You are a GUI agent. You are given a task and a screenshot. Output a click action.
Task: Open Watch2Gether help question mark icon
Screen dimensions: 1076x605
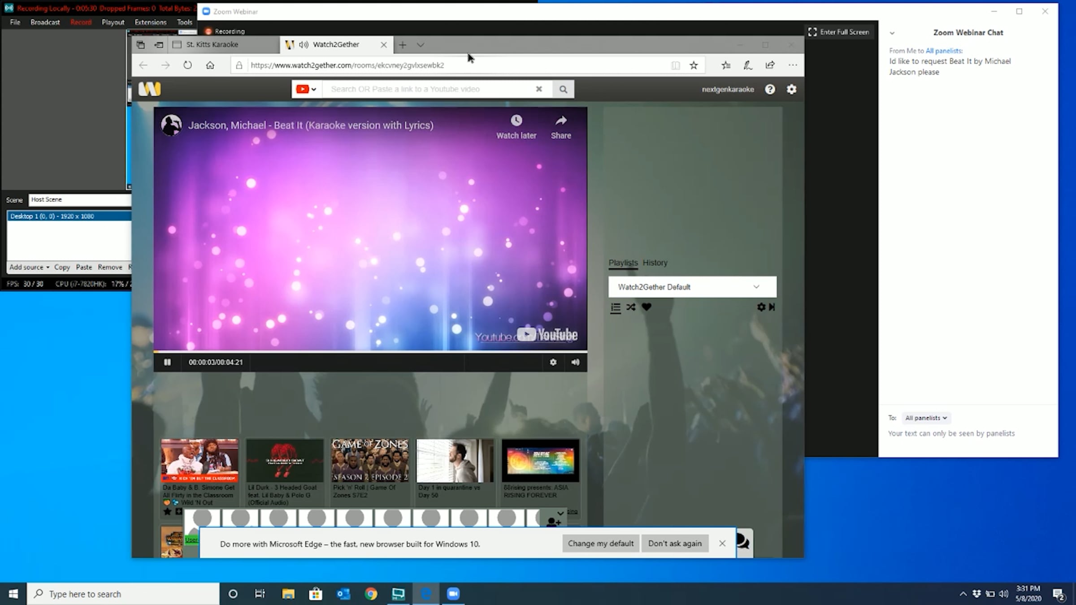pos(770,89)
